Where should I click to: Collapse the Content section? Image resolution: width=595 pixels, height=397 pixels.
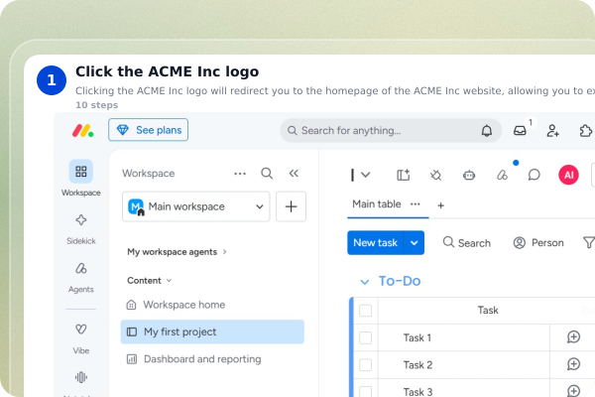pyautogui.click(x=150, y=280)
